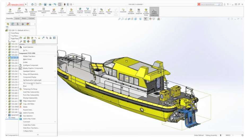
Task: Toggle Show Hidden Components
Action: [x=71, y=12]
